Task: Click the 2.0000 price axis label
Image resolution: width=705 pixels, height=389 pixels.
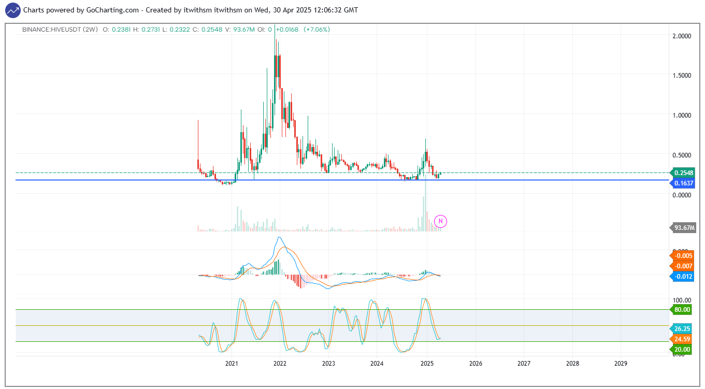Action: (681, 36)
